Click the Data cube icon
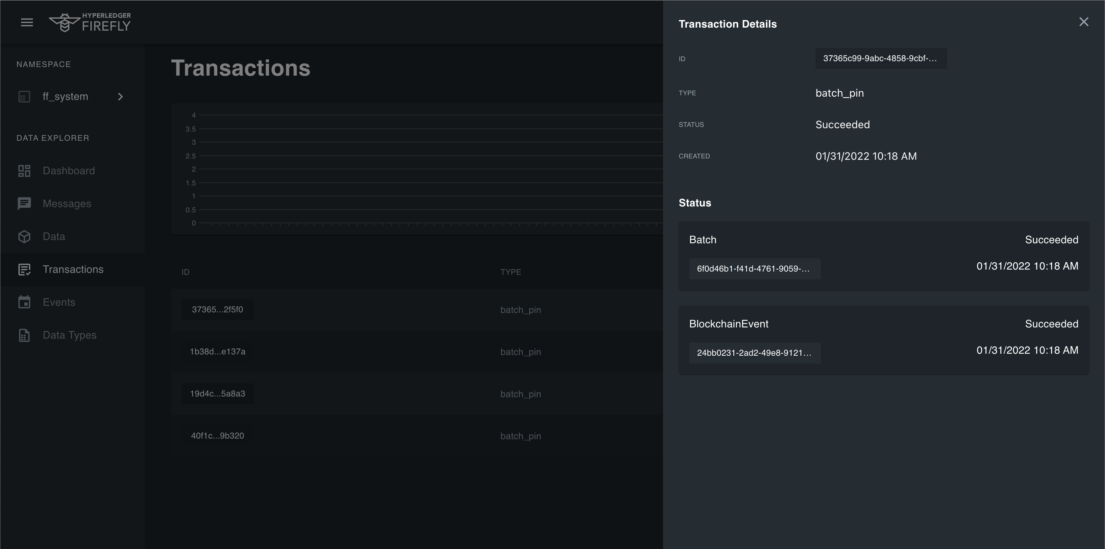This screenshot has width=1105, height=549. (24, 236)
